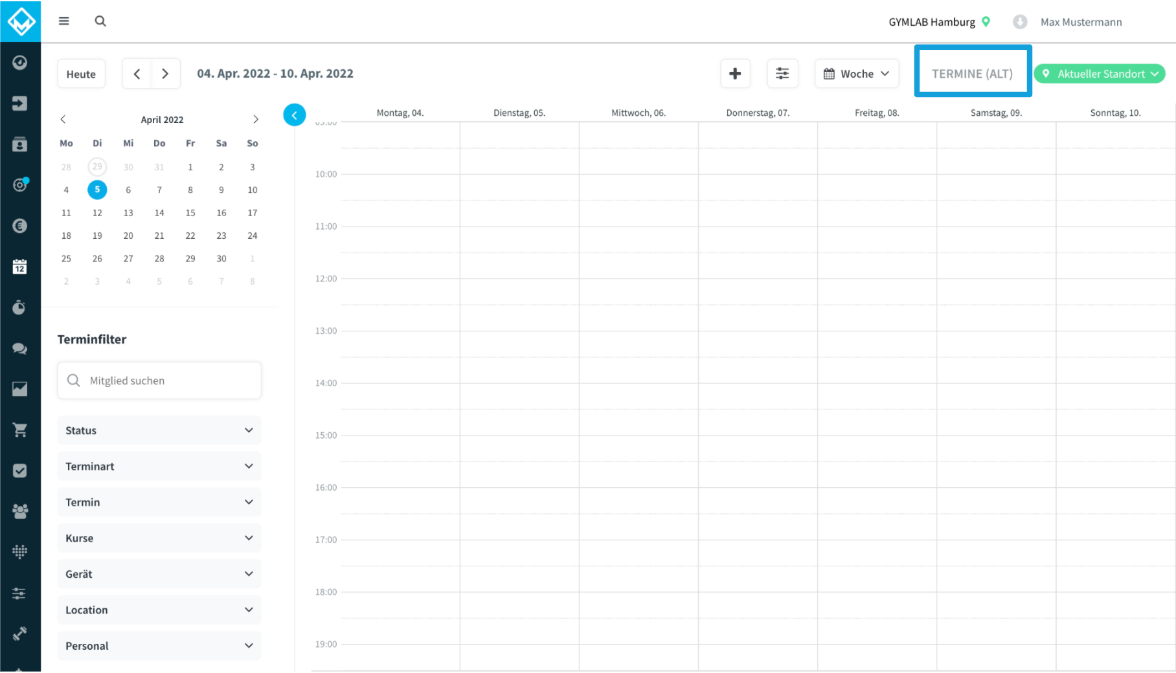
Task: Open the chat messages sidebar icon
Action: (x=19, y=348)
